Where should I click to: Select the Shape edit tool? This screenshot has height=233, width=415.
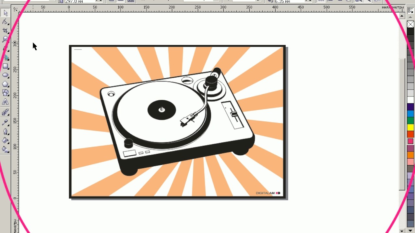tap(6, 22)
